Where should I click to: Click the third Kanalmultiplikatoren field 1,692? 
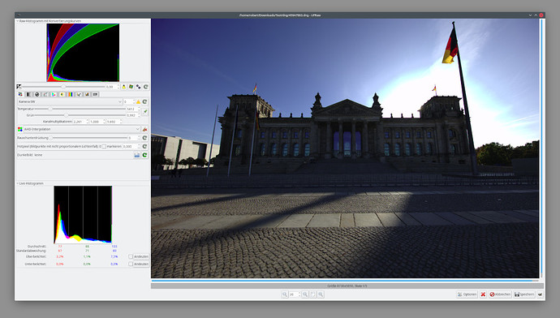tap(114, 122)
